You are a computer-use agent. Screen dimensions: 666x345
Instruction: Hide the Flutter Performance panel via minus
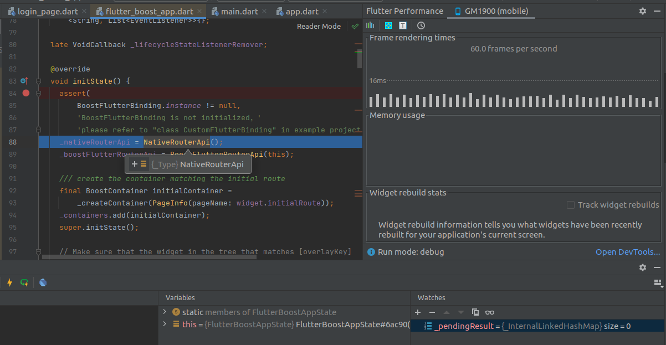657,11
